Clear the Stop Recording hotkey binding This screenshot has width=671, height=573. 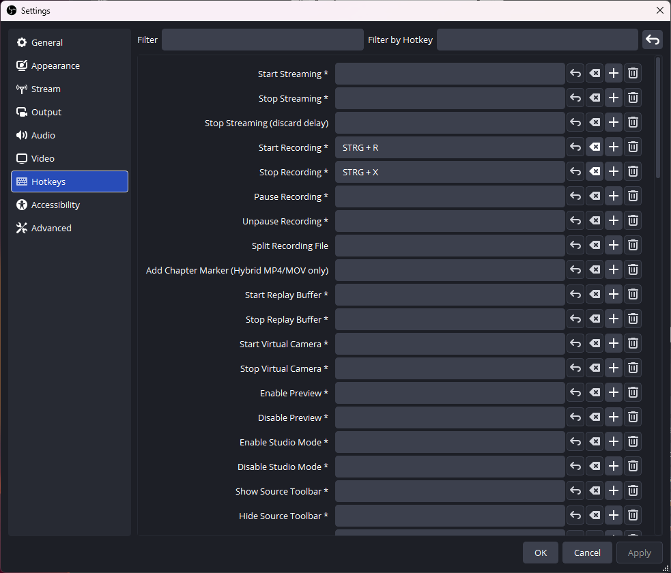click(x=594, y=171)
